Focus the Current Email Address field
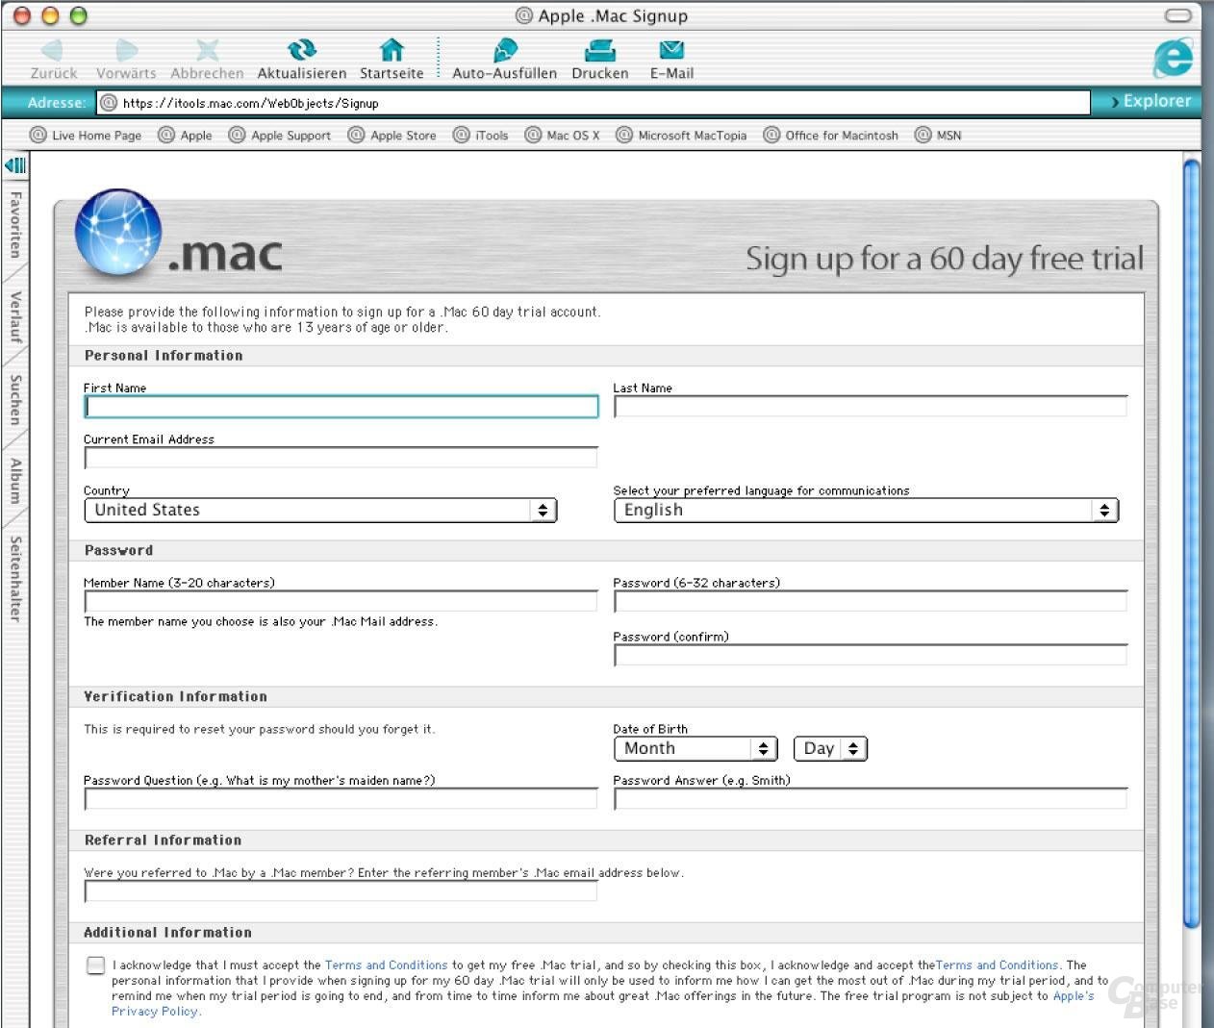Image resolution: width=1214 pixels, height=1028 pixels. 341,458
